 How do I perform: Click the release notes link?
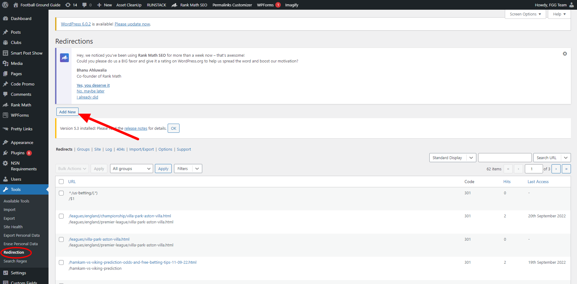[x=136, y=129]
